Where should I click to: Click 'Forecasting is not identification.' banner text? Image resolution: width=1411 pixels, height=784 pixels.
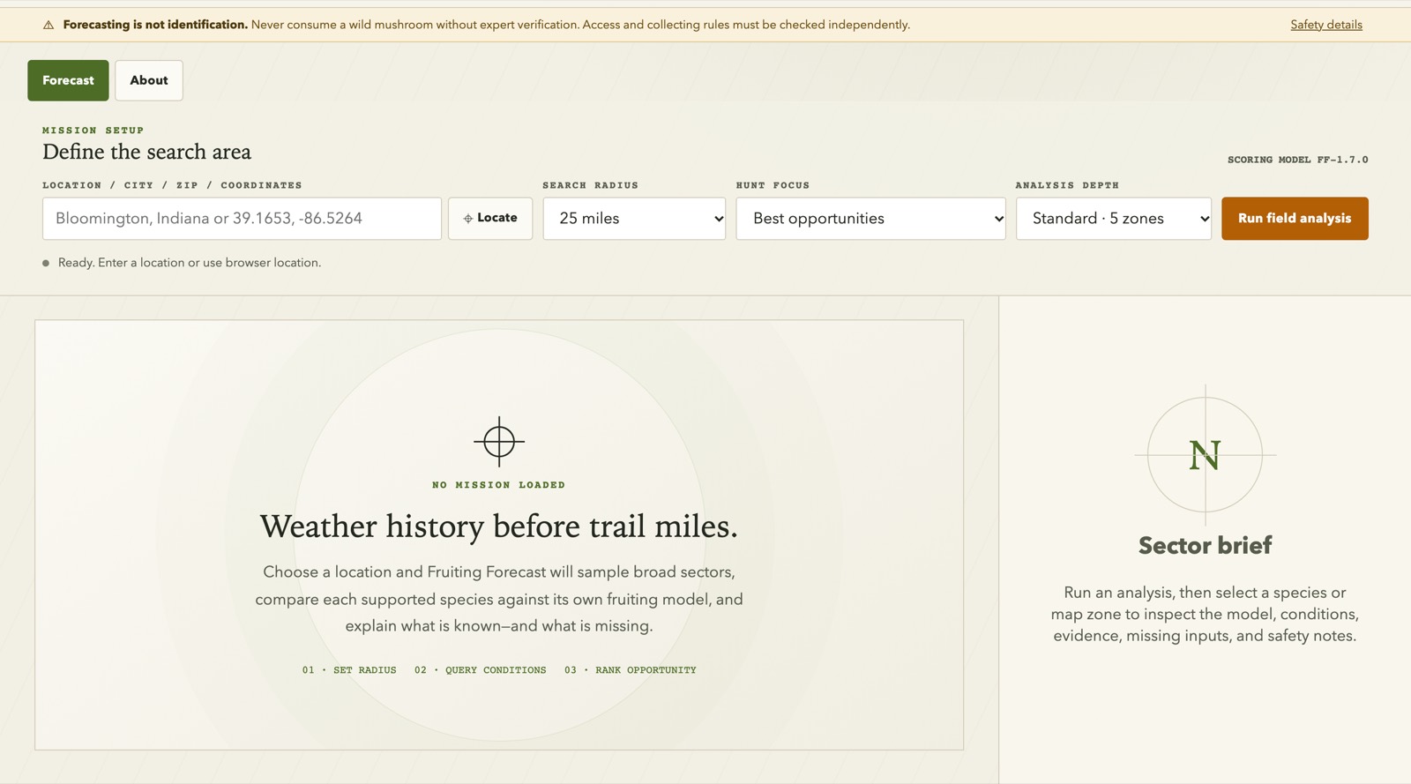pos(155,25)
